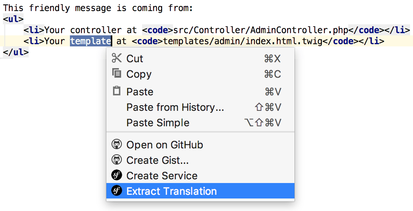Open Paste from History…
The height and width of the screenshot is (211, 413).
pos(200,107)
